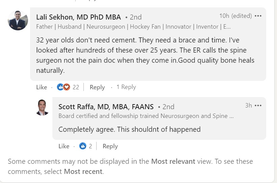Like Scott Raffa's reply
The height and width of the screenshot is (183, 277).
[x=64, y=146]
